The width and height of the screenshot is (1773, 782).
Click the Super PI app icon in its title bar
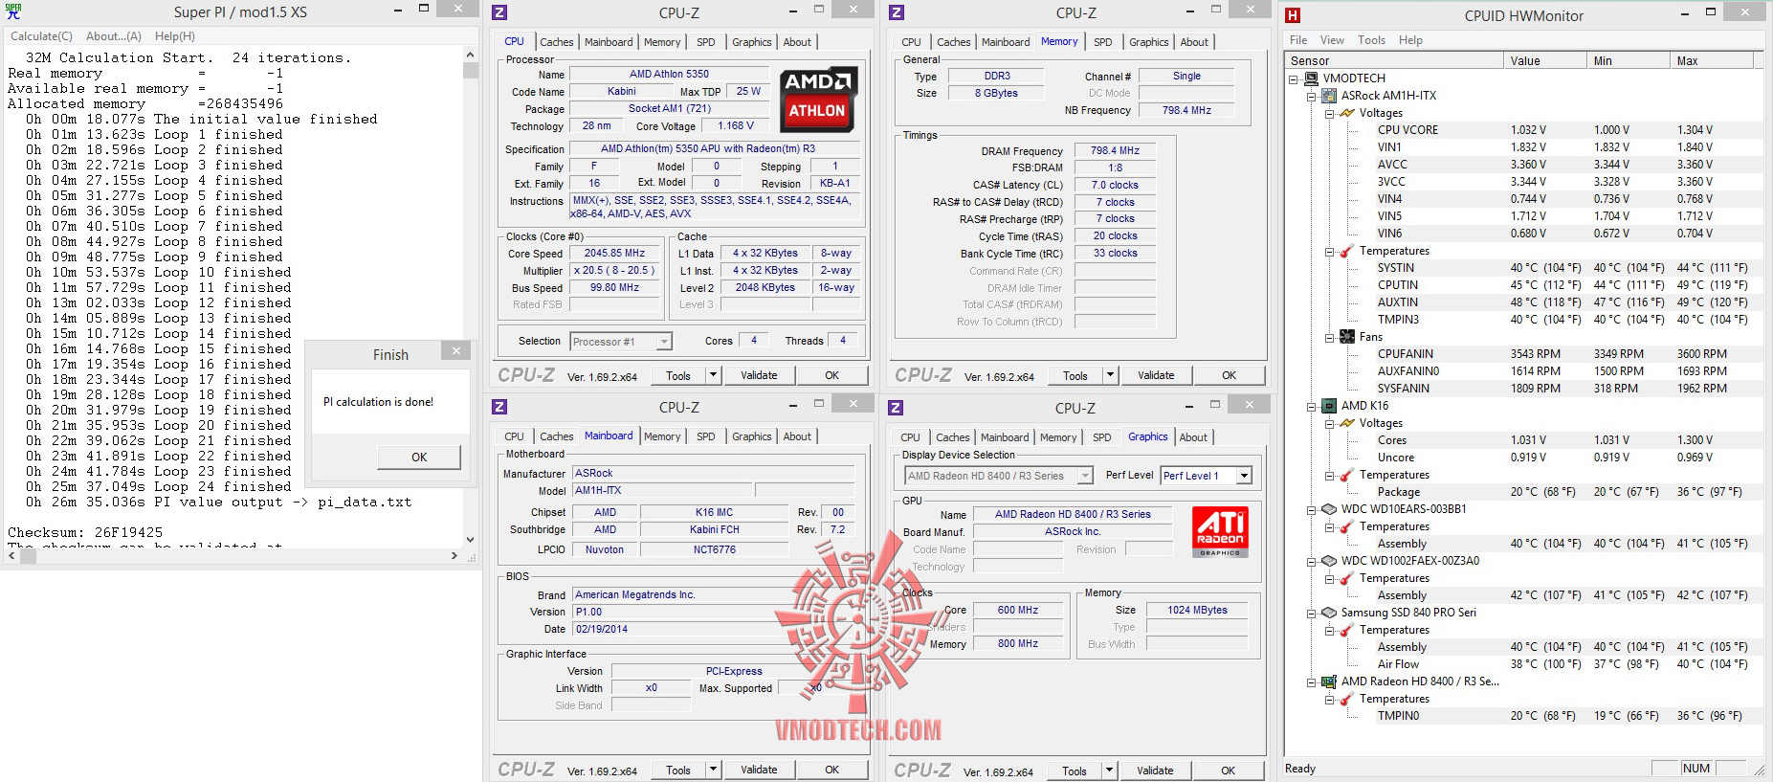13,11
